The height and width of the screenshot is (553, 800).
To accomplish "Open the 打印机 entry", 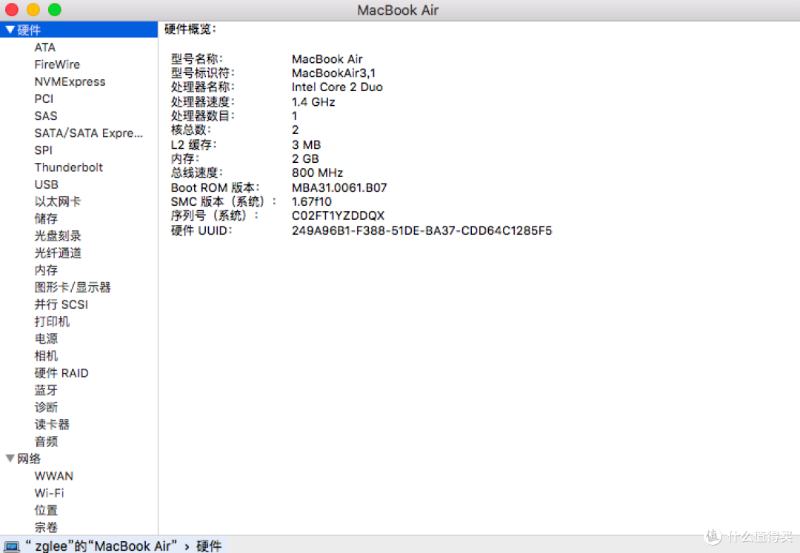I will [x=52, y=321].
